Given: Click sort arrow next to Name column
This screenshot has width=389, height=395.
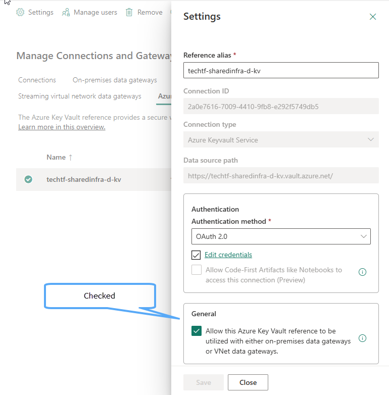Looking at the screenshot, I should [x=71, y=158].
